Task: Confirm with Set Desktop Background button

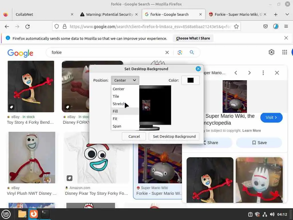Action: coord(174,136)
